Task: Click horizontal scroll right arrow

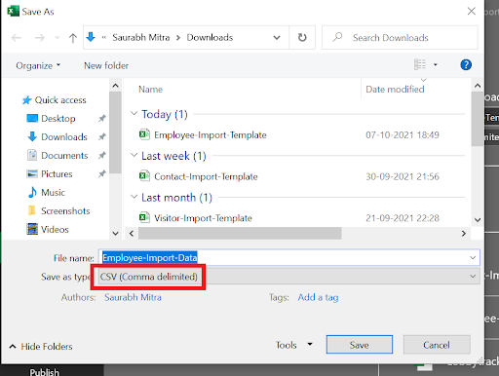Action: 464,234
